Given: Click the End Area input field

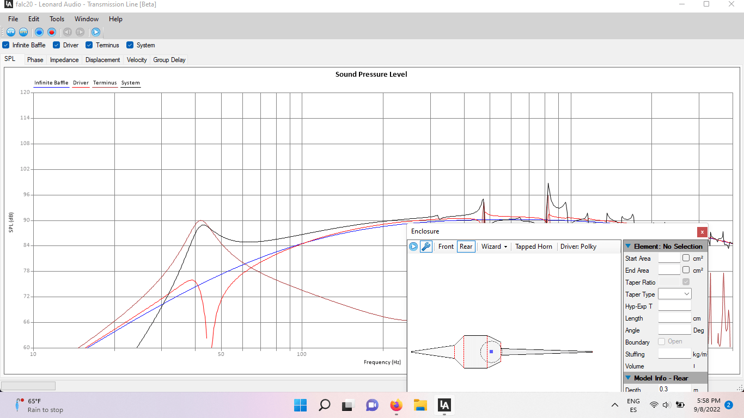Looking at the screenshot, I should point(669,270).
